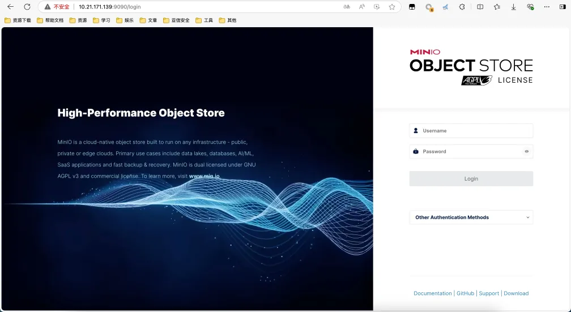Viewport: 571px width, 312px height.
Task: Open the 娱乐 bookmark folder
Action: (x=125, y=20)
